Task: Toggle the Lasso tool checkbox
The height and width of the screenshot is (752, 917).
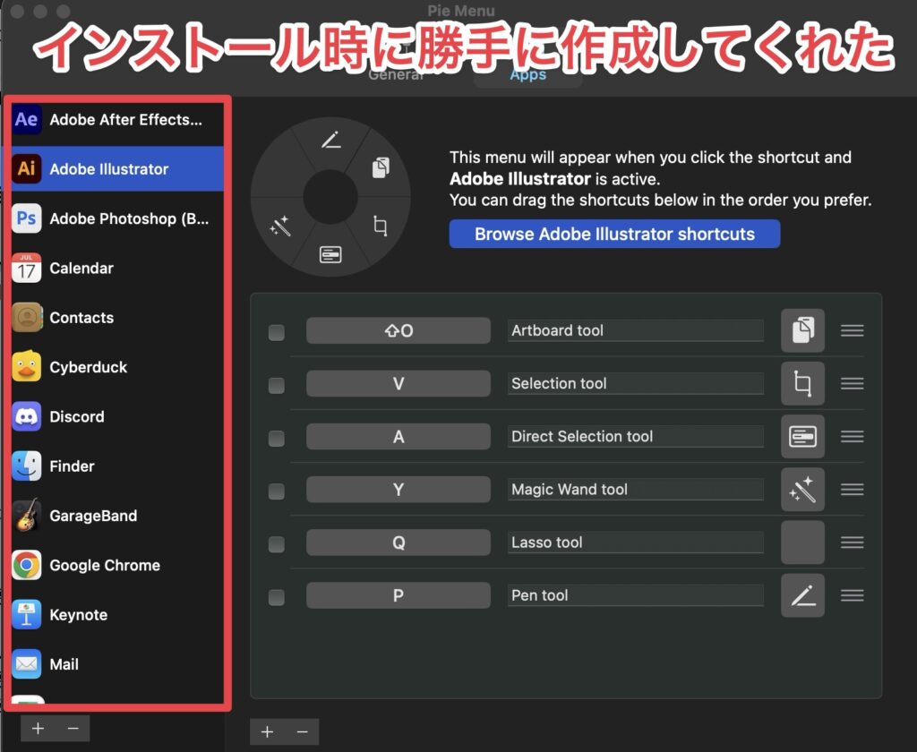Action: coord(277,544)
